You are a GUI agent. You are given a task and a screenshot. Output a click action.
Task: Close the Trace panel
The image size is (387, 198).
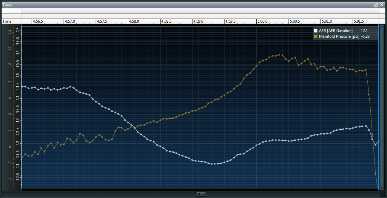point(382,5)
